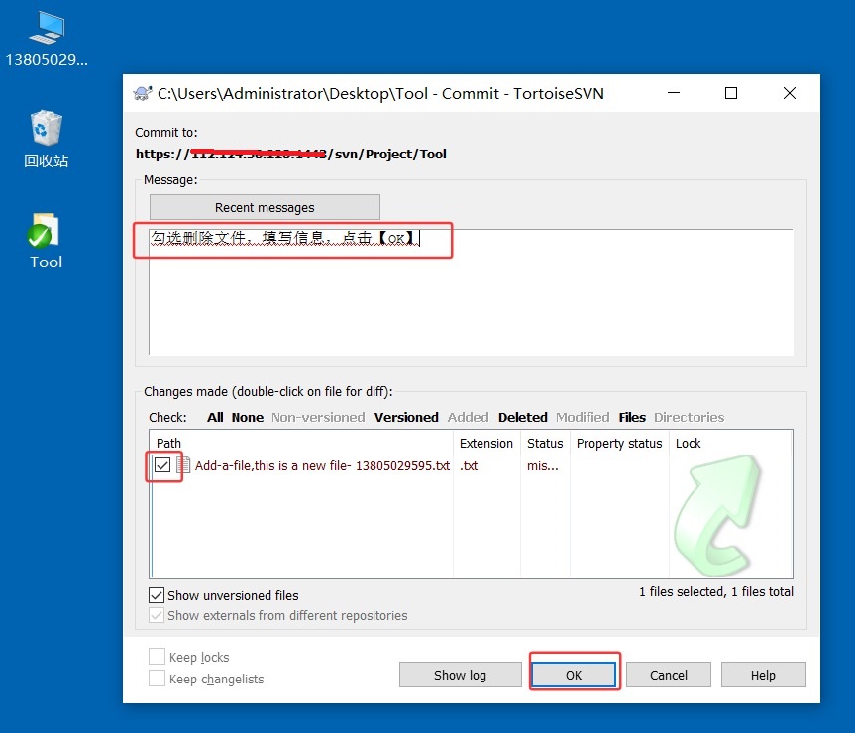This screenshot has width=855, height=733.
Task: Sort by the Status column header
Action: [545, 443]
